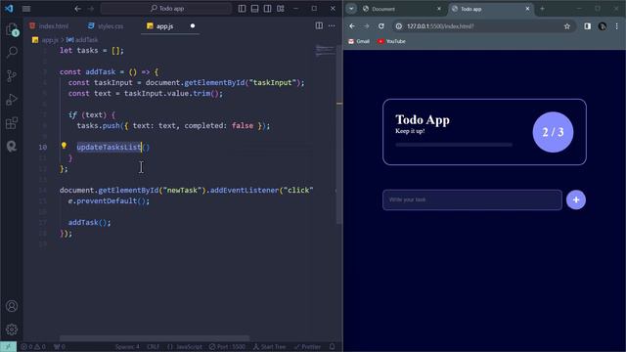Open the Chrome profile avatar
626x352 pixels.
point(603,26)
